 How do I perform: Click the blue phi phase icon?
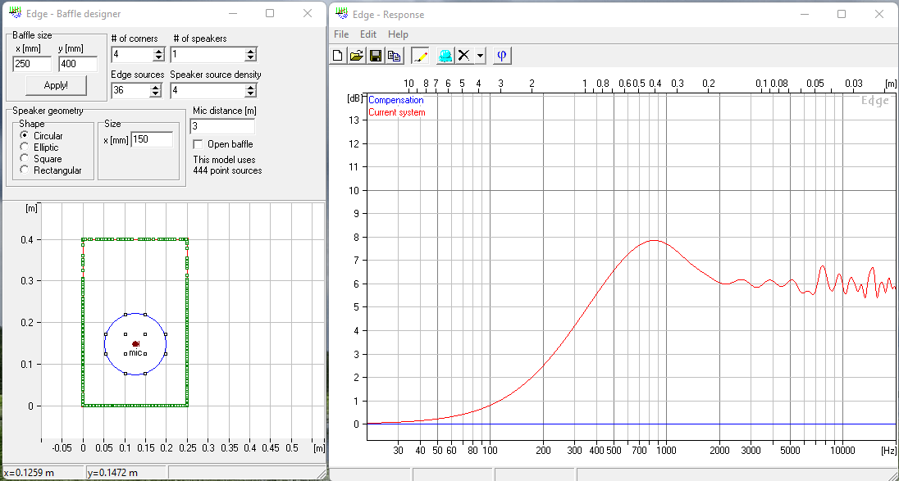point(502,56)
